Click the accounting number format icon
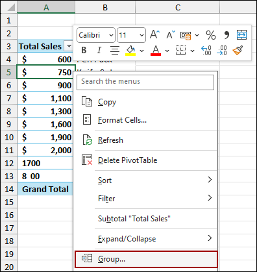The height and width of the screenshot is (272, 257). coord(186,35)
